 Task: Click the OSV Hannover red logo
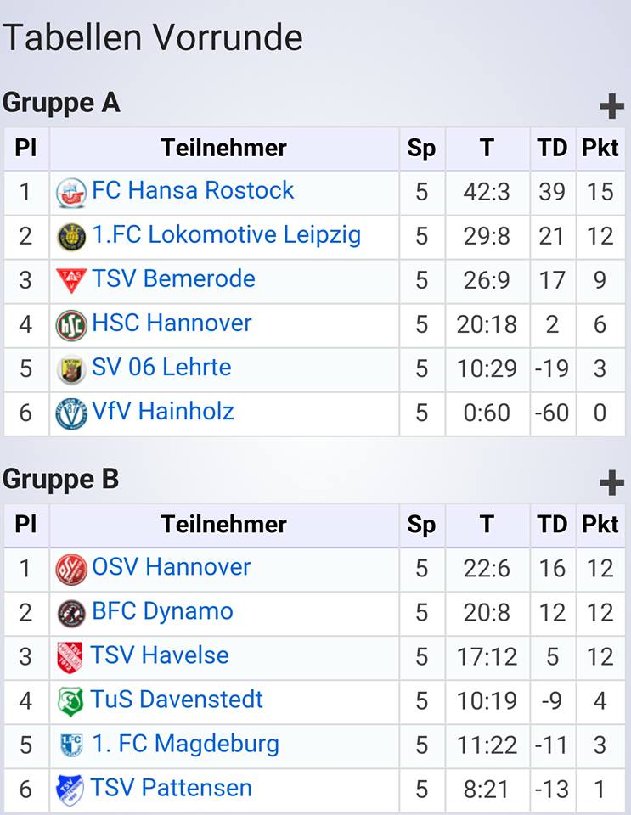(71, 569)
